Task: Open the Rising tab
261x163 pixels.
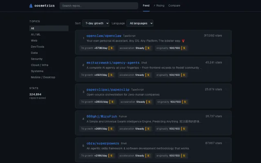Action: (x=159, y=6)
